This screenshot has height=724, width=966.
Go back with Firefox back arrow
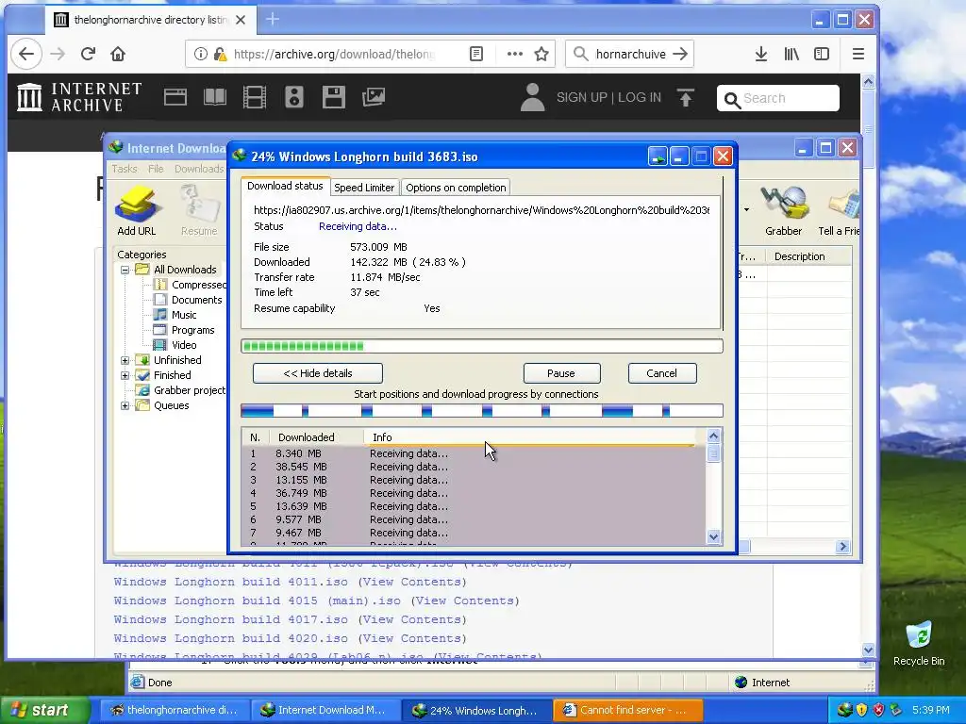pos(25,54)
